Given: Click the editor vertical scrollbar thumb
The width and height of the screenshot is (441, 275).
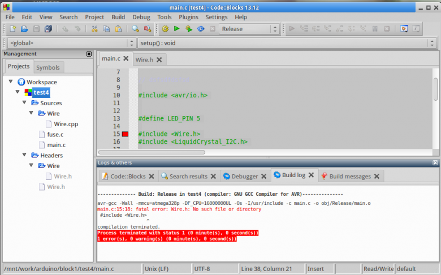Looking at the screenshot, I should point(436,89).
